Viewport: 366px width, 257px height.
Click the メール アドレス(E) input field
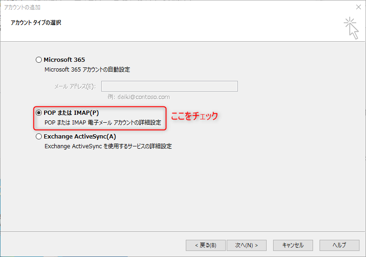click(170, 86)
